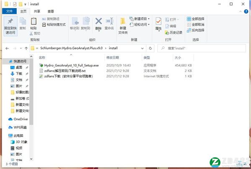The height and width of the screenshot is (169, 251).
Task: Open Videos (视频) in sidebar
Action: click(16, 148)
